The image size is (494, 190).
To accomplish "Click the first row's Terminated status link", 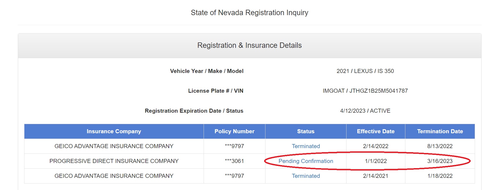I will tap(306, 146).
